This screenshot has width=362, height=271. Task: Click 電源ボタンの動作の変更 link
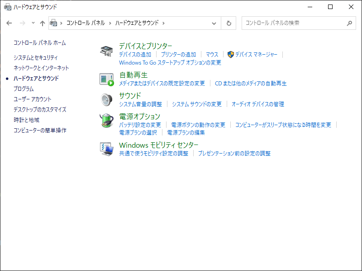pos(198,125)
